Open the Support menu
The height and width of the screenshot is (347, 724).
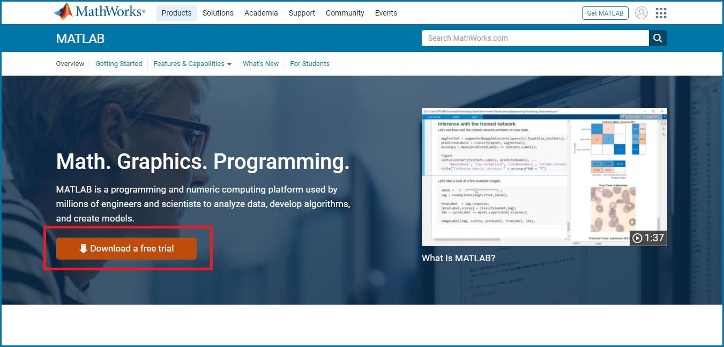(302, 13)
